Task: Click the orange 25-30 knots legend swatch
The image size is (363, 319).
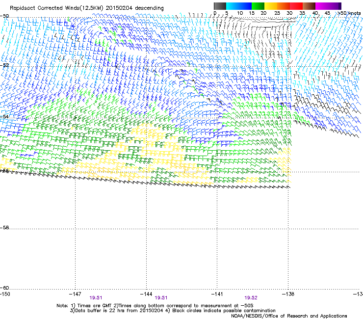Action: tap(284, 6)
